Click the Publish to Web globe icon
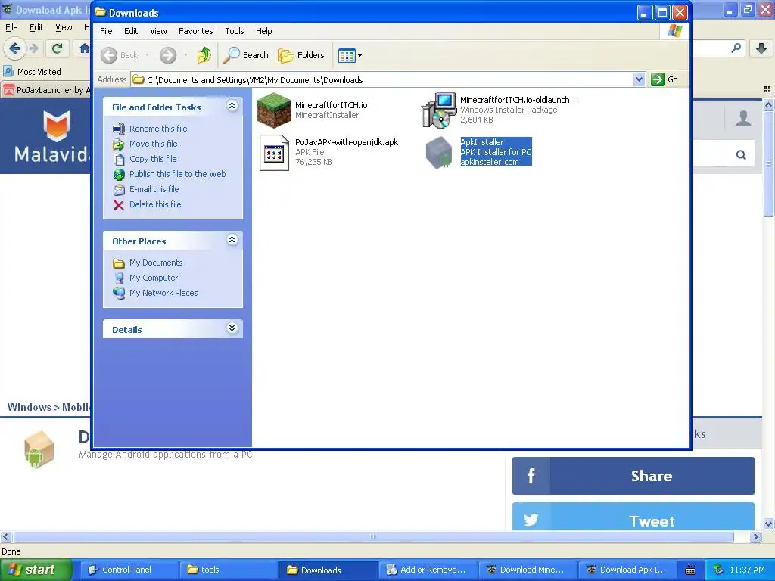 pos(119,175)
